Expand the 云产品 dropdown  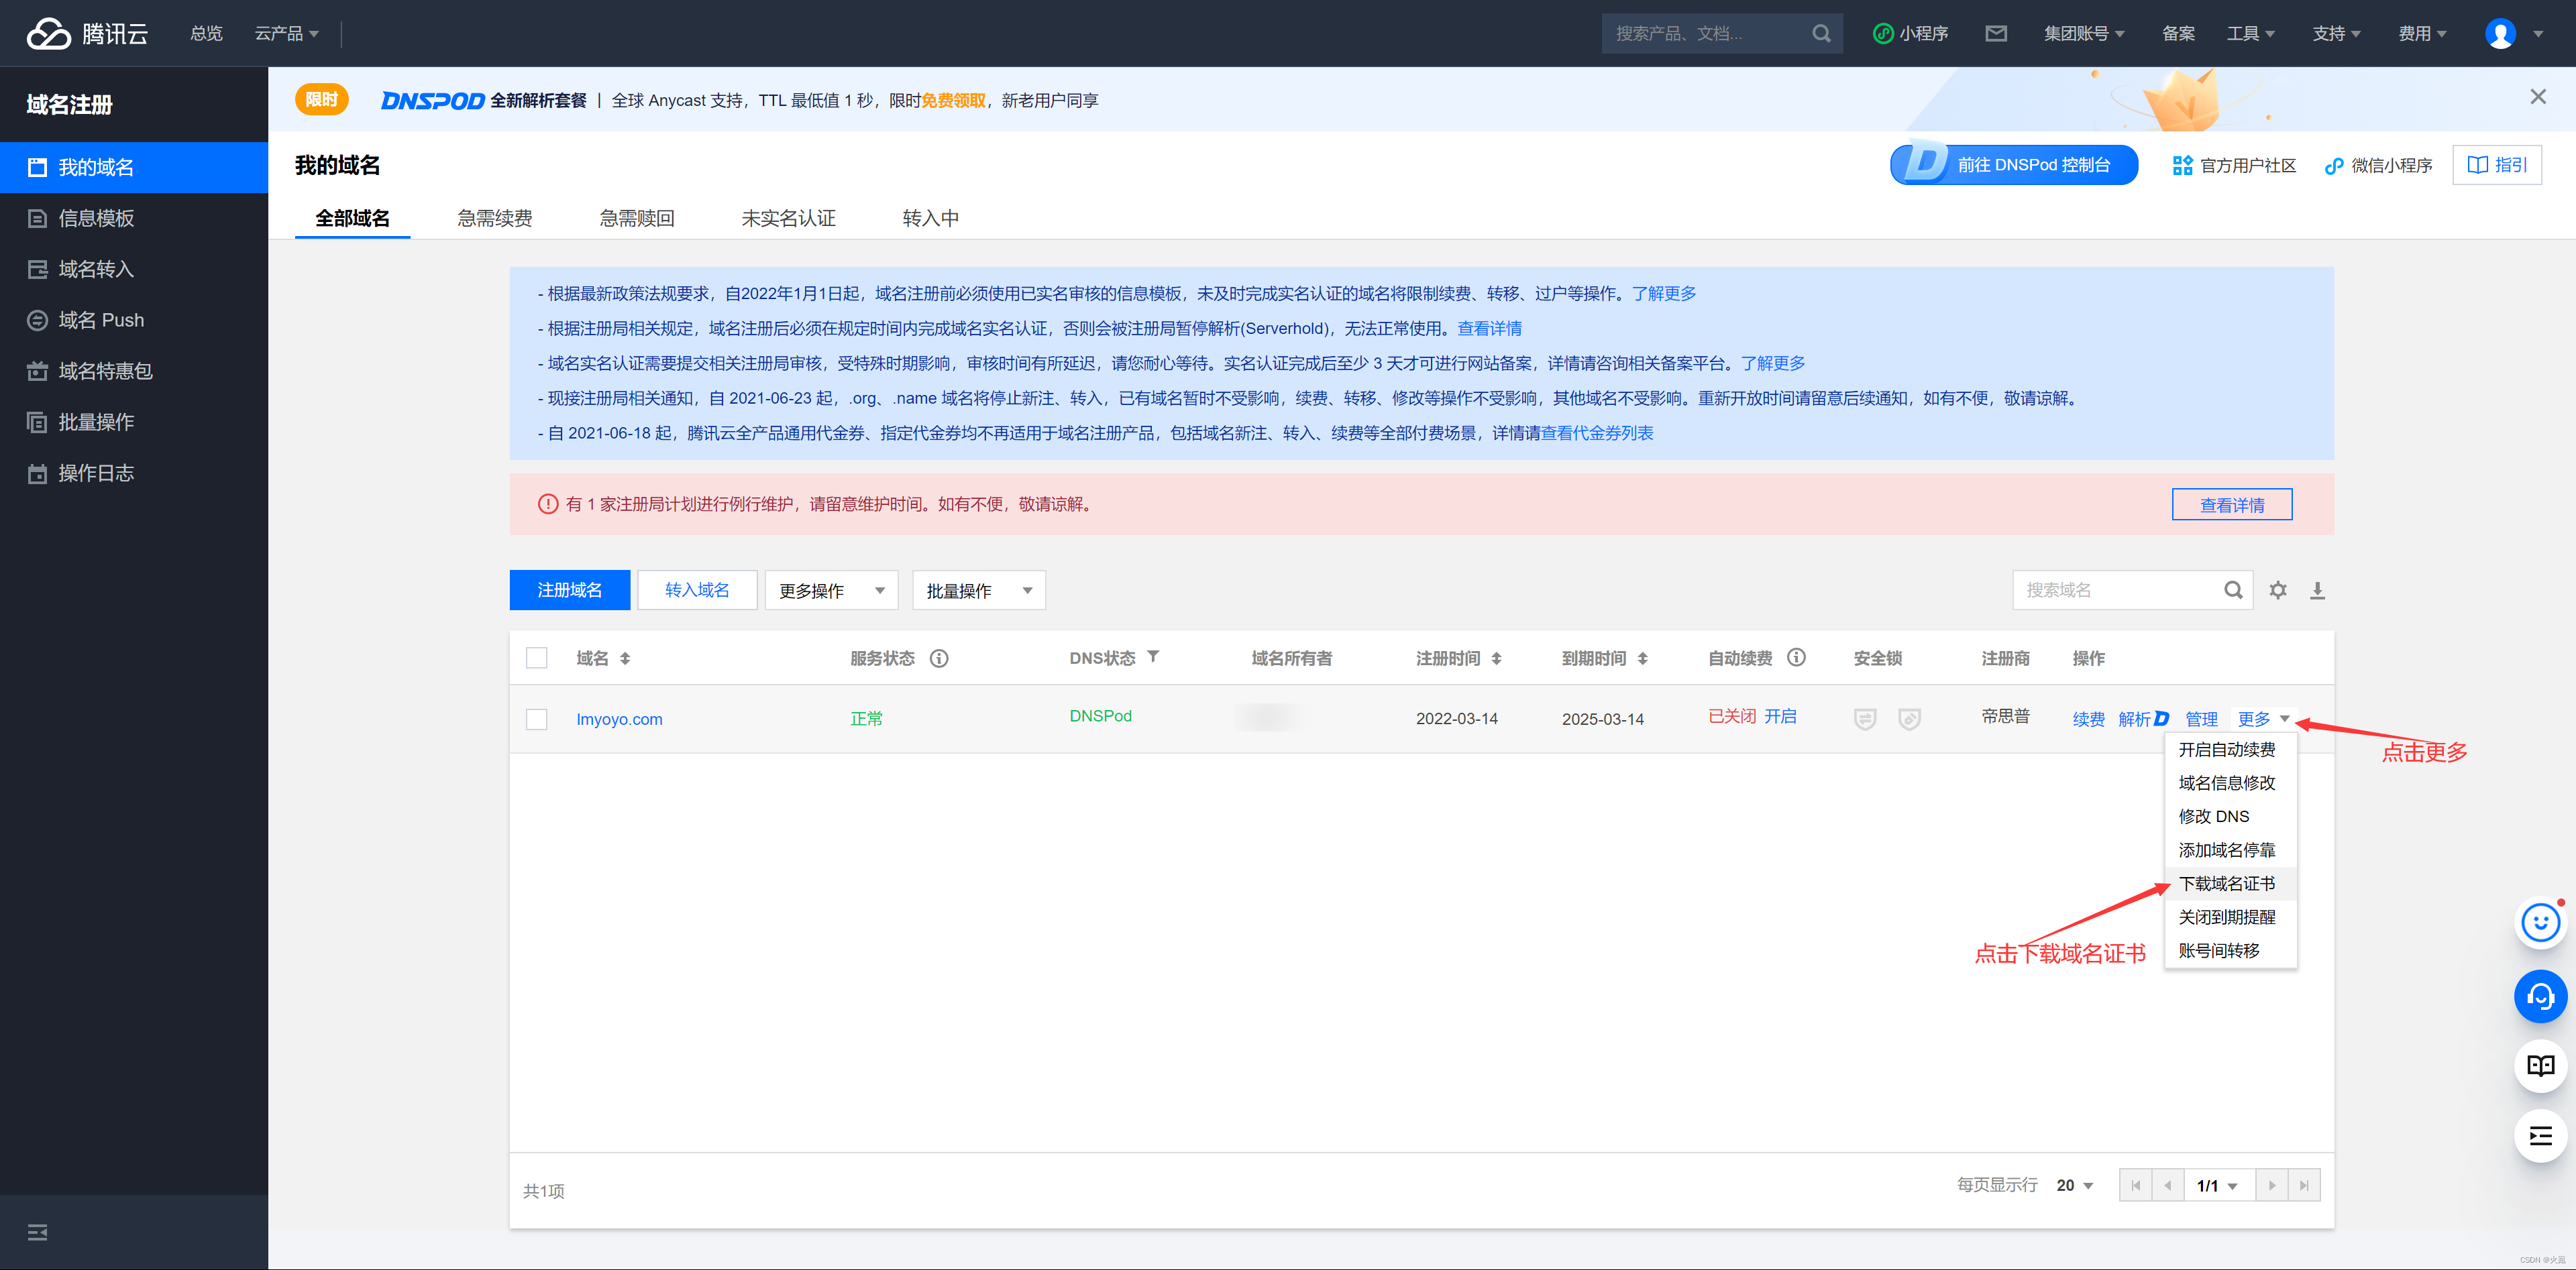point(286,33)
